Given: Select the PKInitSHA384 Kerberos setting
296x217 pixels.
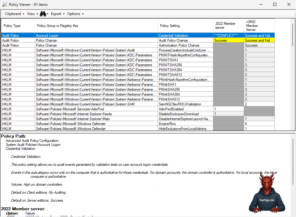Looking at the screenshot, I should [186, 94].
